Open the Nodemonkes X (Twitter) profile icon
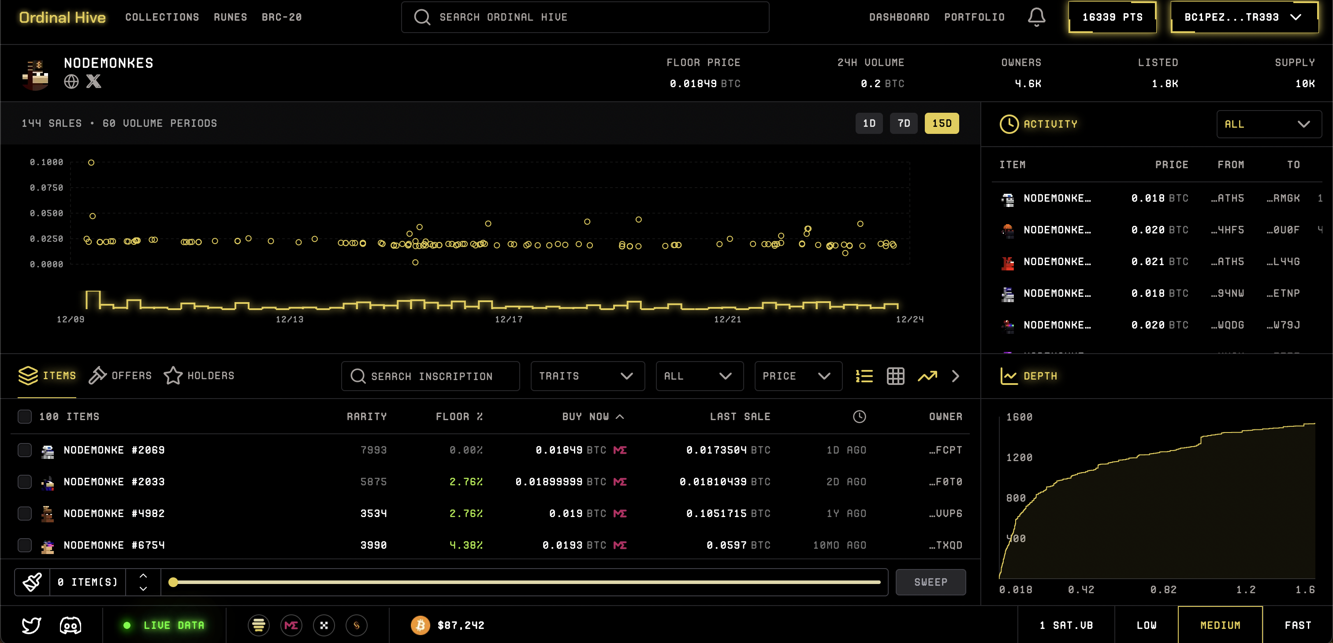The image size is (1333, 643). (x=93, y=81)
